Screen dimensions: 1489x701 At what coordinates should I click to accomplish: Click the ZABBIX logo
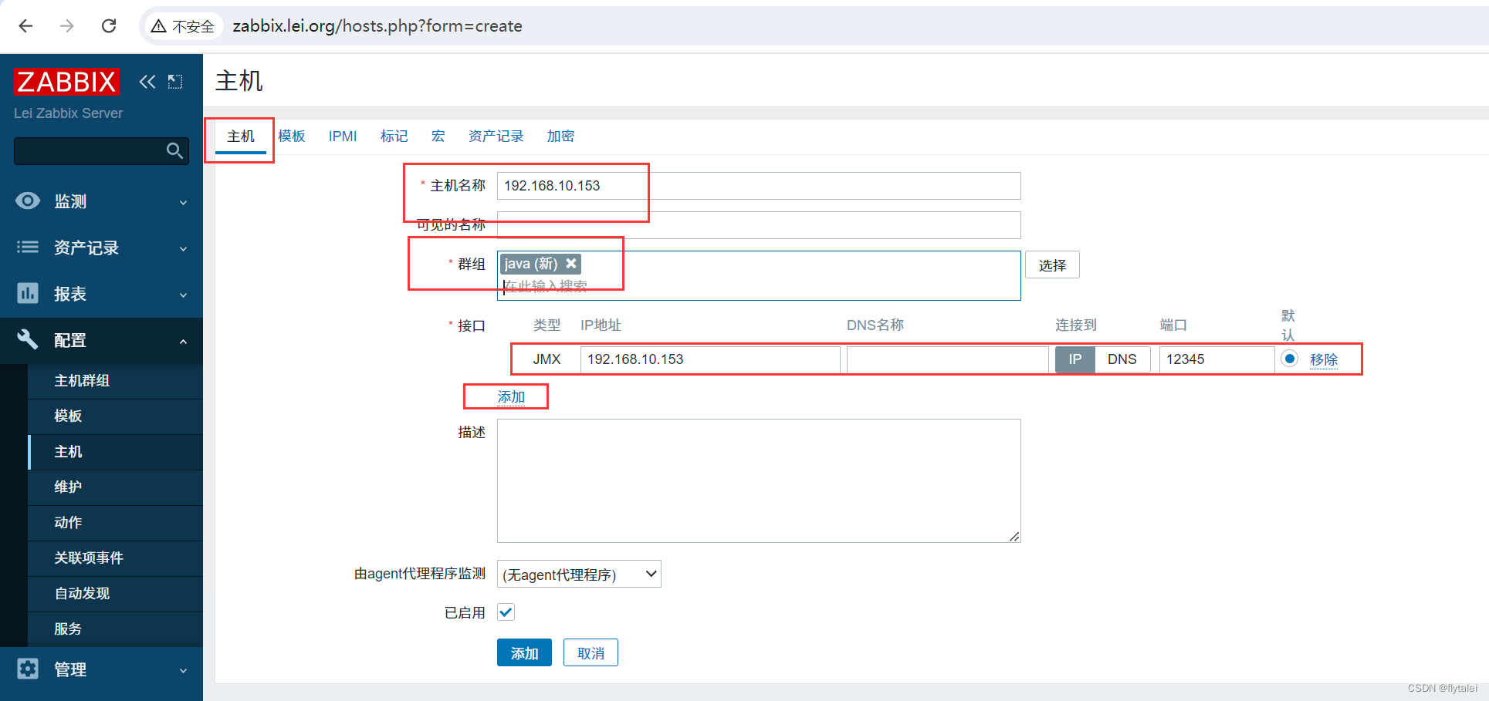[66, 82]
